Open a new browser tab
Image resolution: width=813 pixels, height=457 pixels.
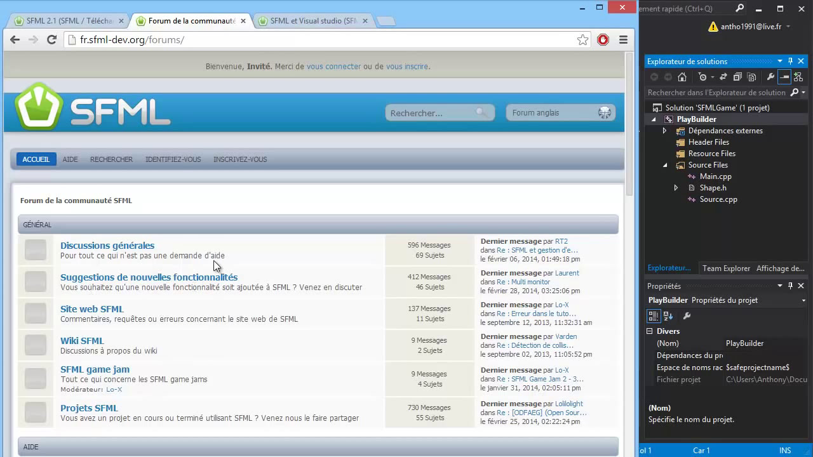tap(386, 21)
